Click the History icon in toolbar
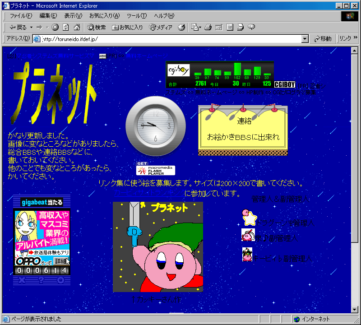 coord(181,28)
